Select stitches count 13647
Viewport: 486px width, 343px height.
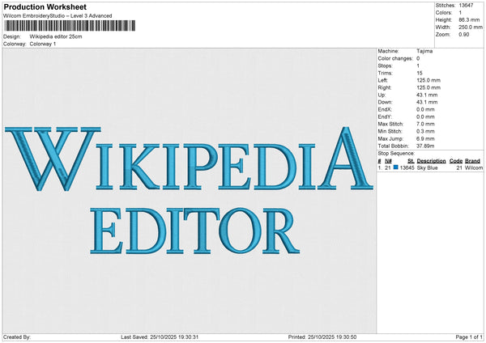pyautogui.click(x=466, y=6)
